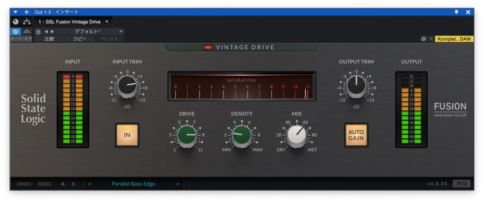Toggle the IN bypass button

(127, 135)
